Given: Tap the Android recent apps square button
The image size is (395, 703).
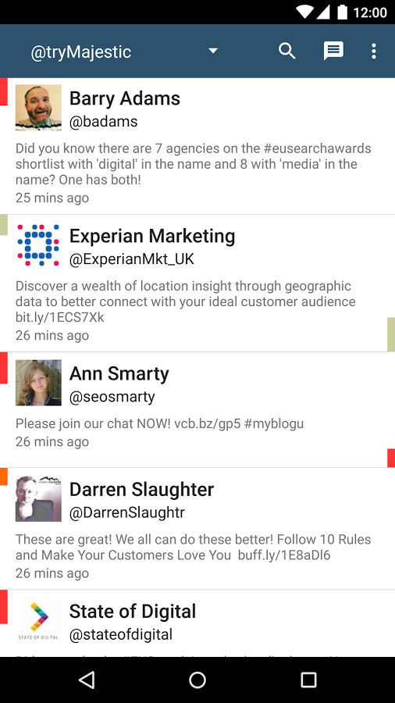Looking at the screenshot, I should 308,680.
